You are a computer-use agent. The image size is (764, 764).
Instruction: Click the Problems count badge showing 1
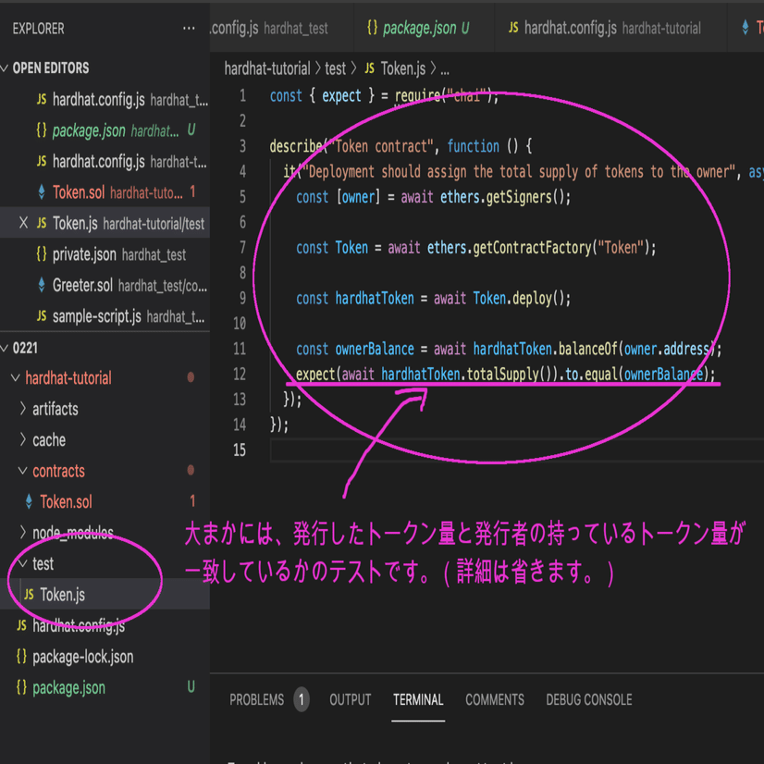point(301,700)
